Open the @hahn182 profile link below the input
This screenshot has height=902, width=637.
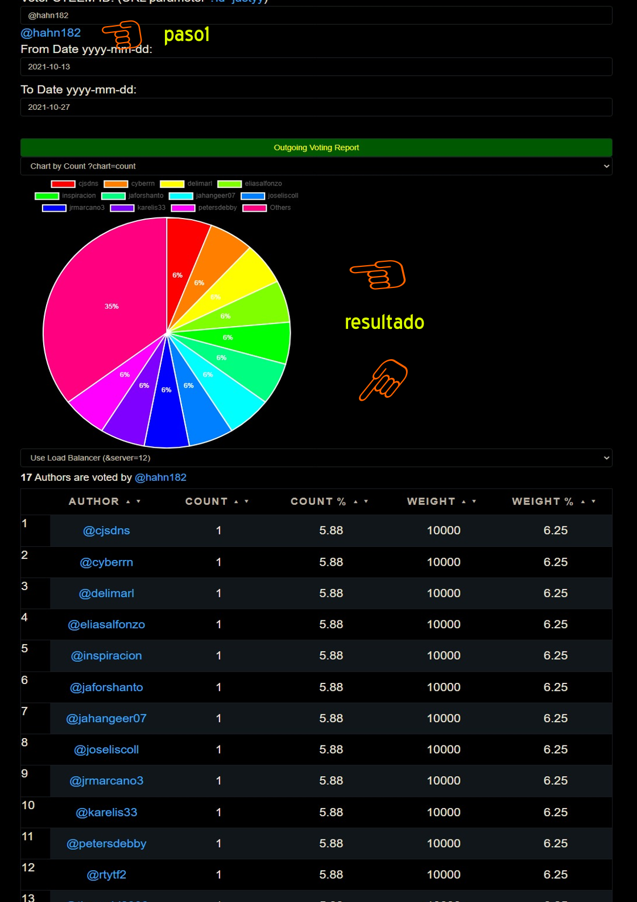[51, 33]
